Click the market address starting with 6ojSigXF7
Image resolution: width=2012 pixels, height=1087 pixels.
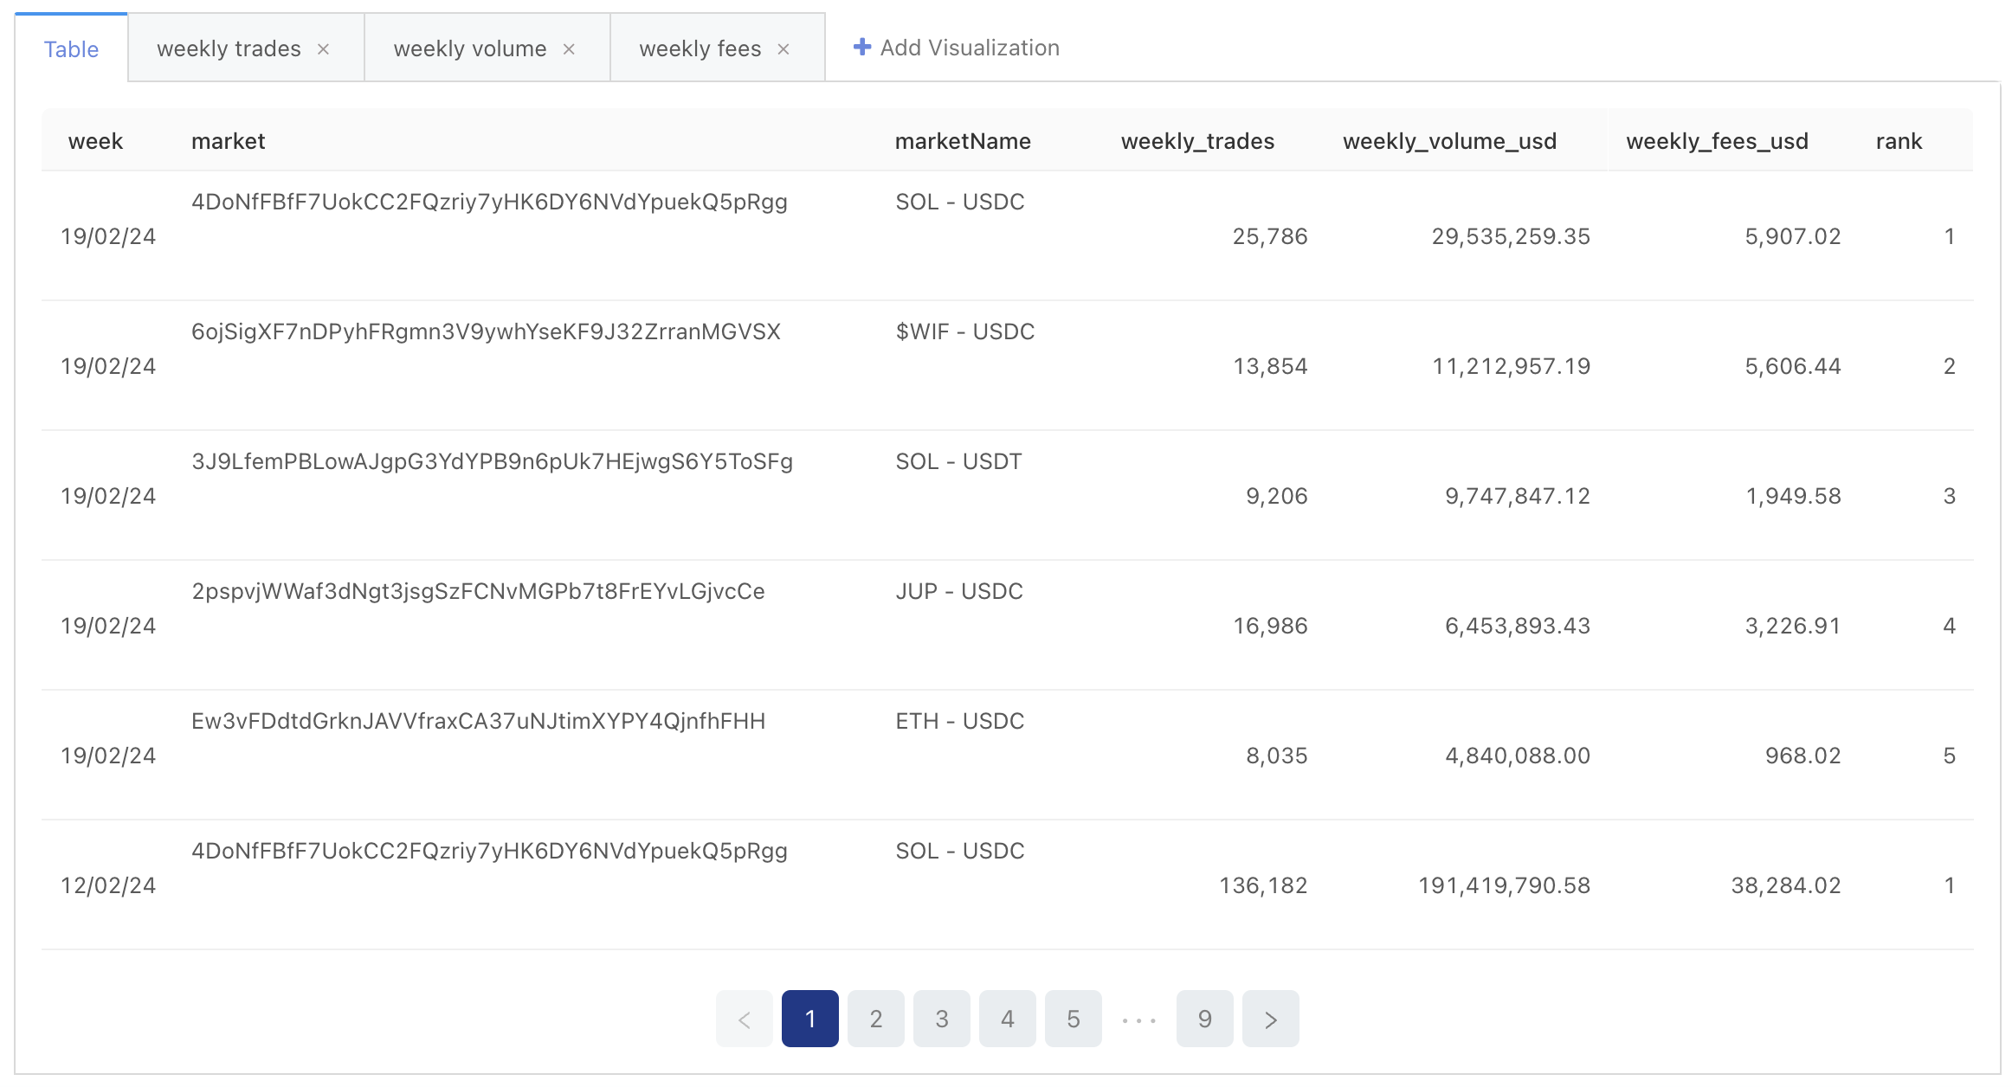pyautogui.click(x=486, y=331)
